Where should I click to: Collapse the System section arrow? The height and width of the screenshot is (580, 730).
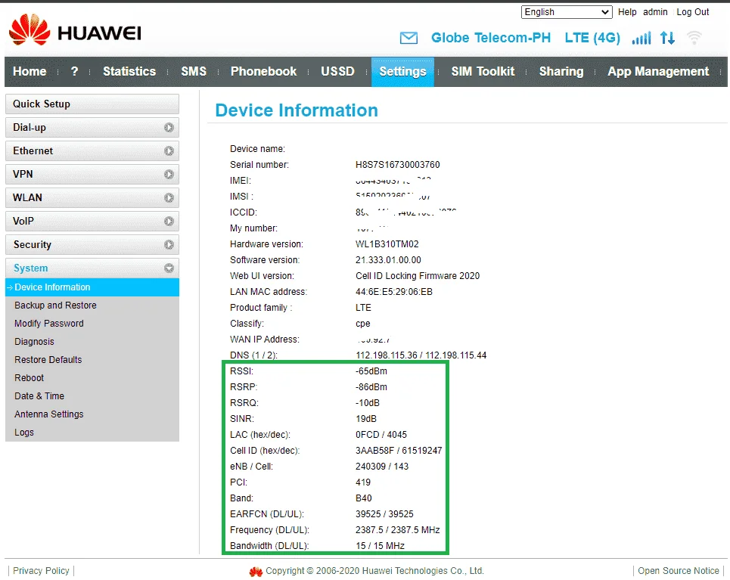pyautogui.click(x=169, y=268)
